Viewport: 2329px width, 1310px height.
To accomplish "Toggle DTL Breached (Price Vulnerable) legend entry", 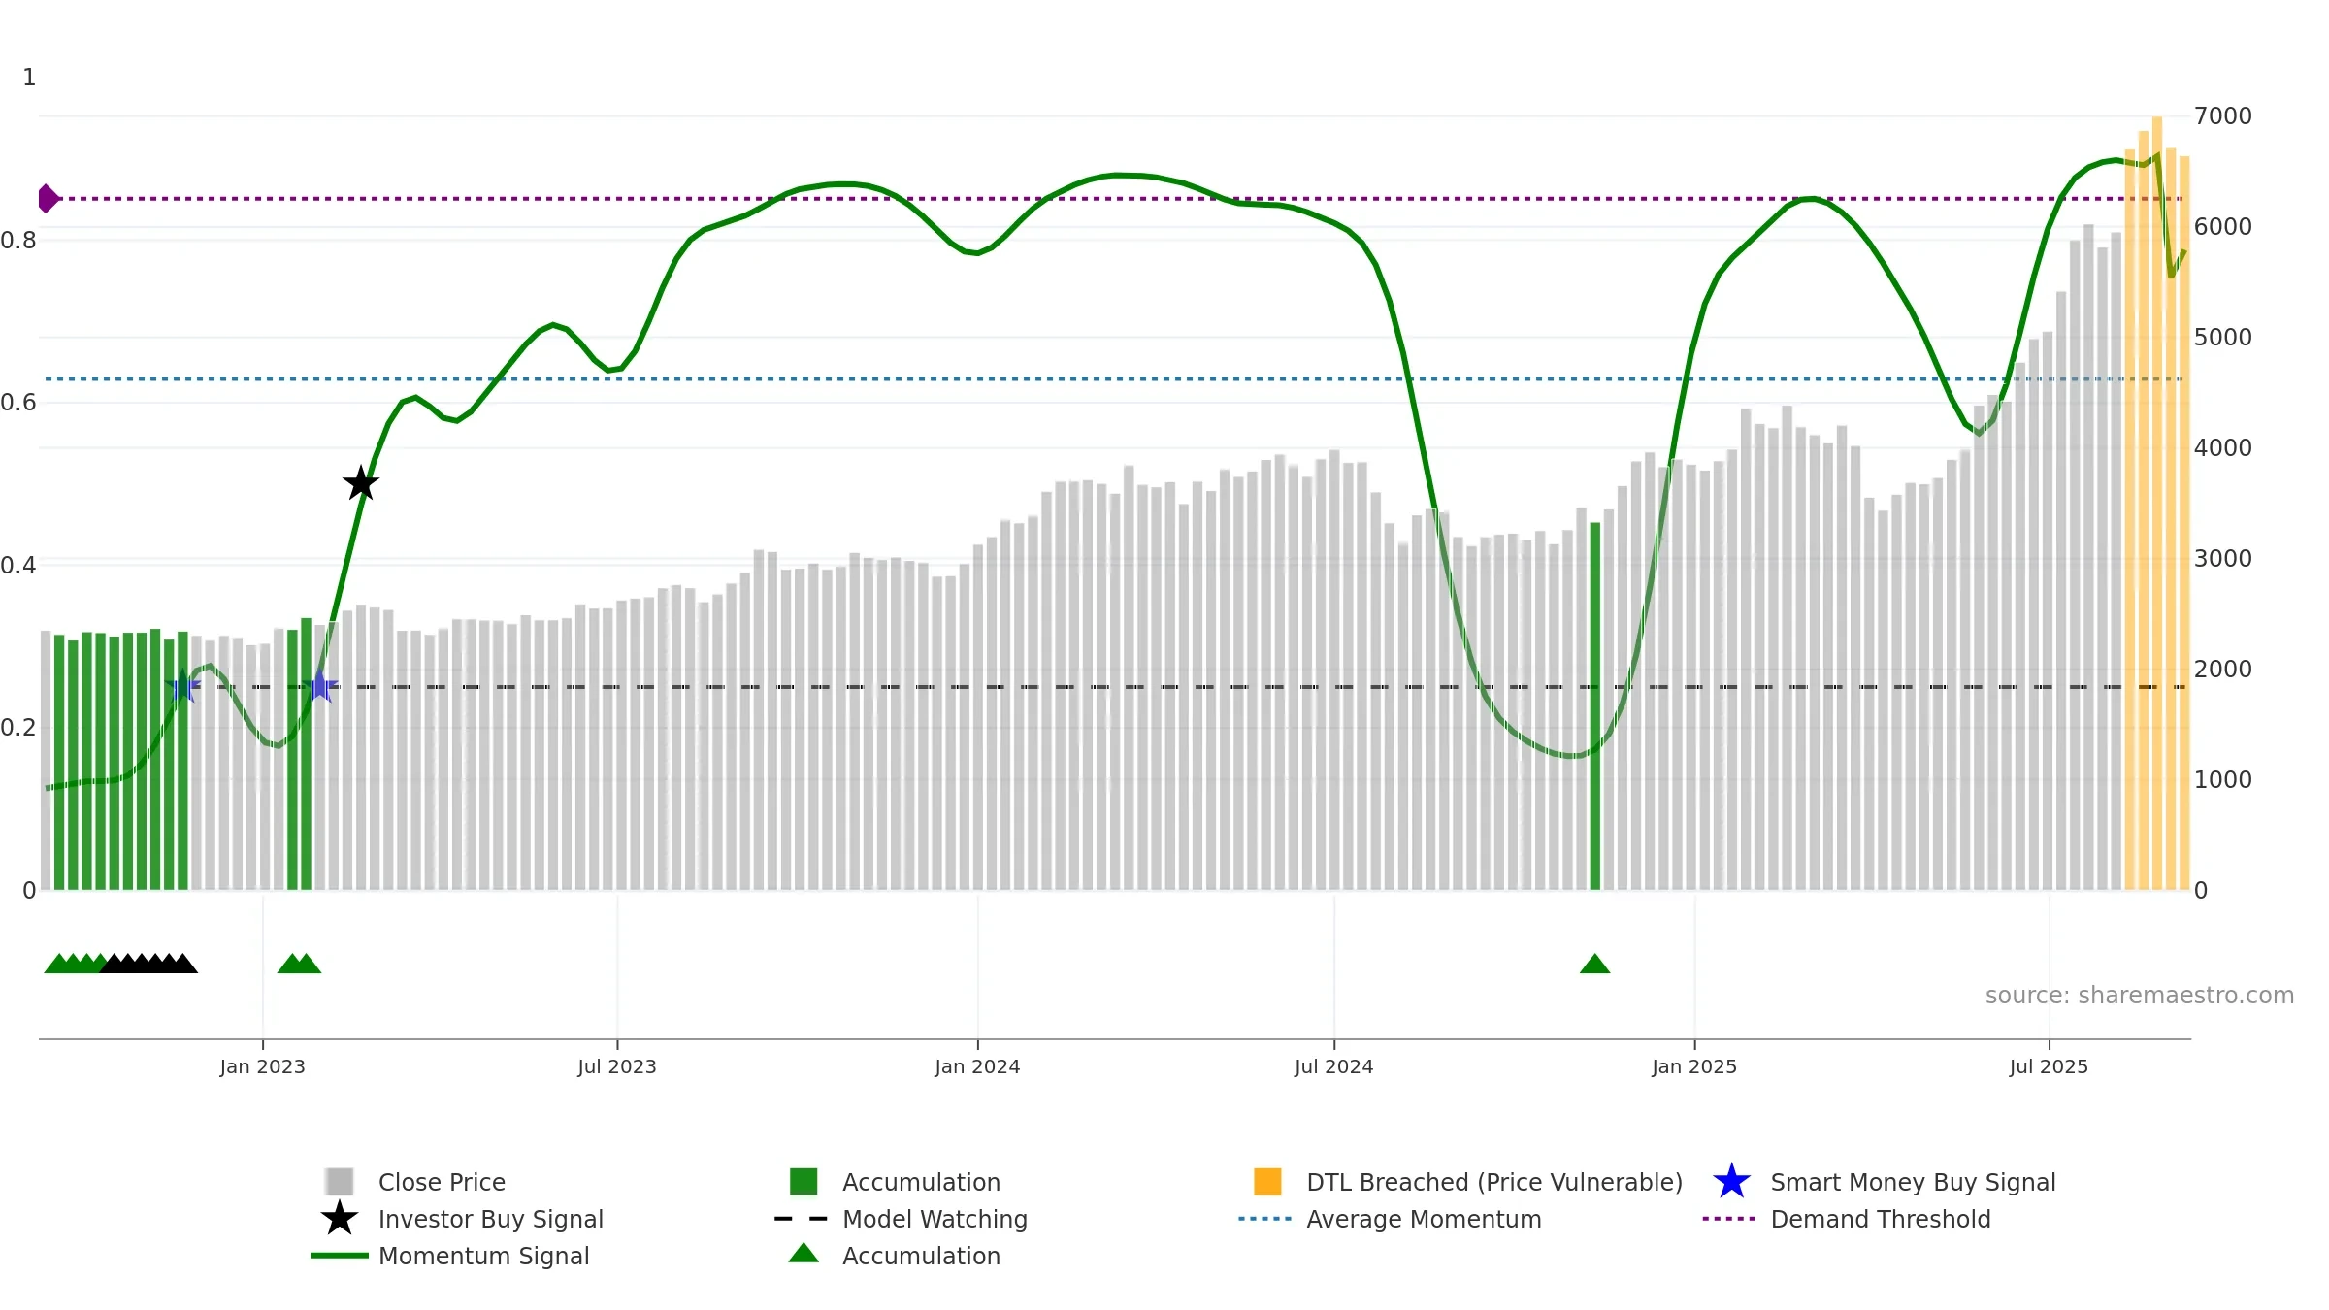I will [1493, 1182].
